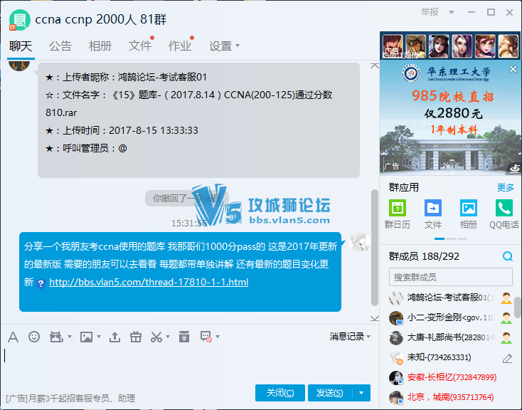Close the university advertisement banner
Image resolution: width=522 pixels, height=410 pixels.
(x=513, y=69)
